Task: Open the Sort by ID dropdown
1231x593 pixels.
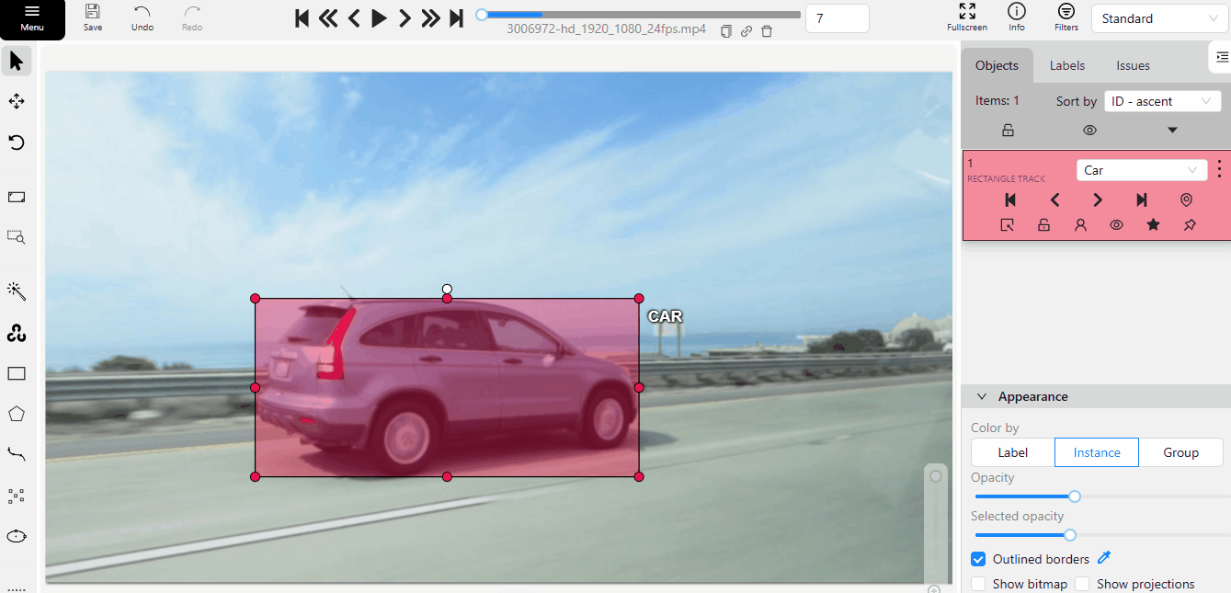Action: (x=1162, y=101)
